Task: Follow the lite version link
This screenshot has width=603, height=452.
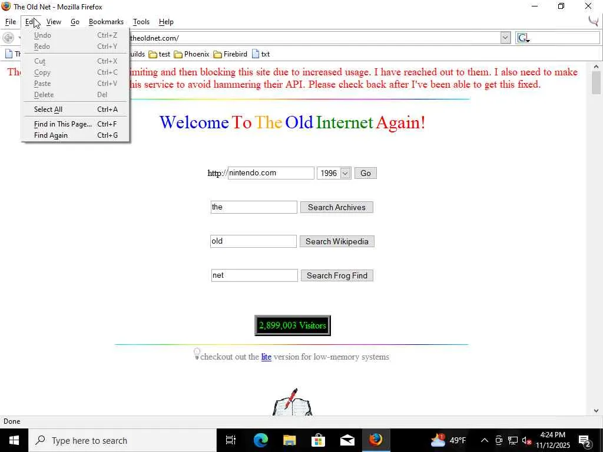Action: coord(266,357)
